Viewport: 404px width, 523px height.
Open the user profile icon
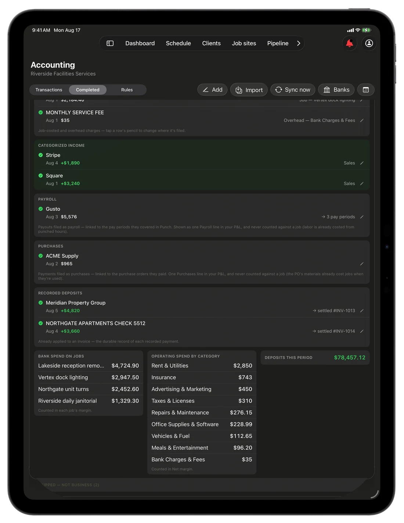click(x=369, y=43)
